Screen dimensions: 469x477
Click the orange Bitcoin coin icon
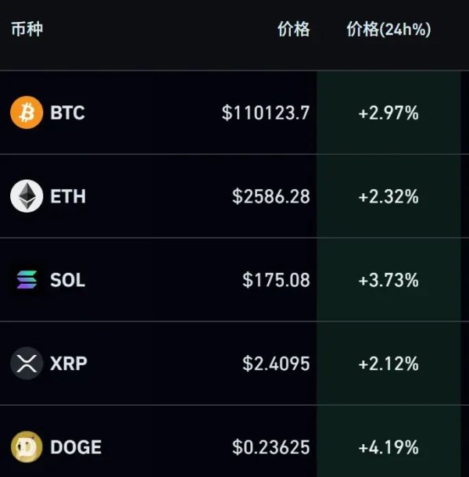(27, 113)
